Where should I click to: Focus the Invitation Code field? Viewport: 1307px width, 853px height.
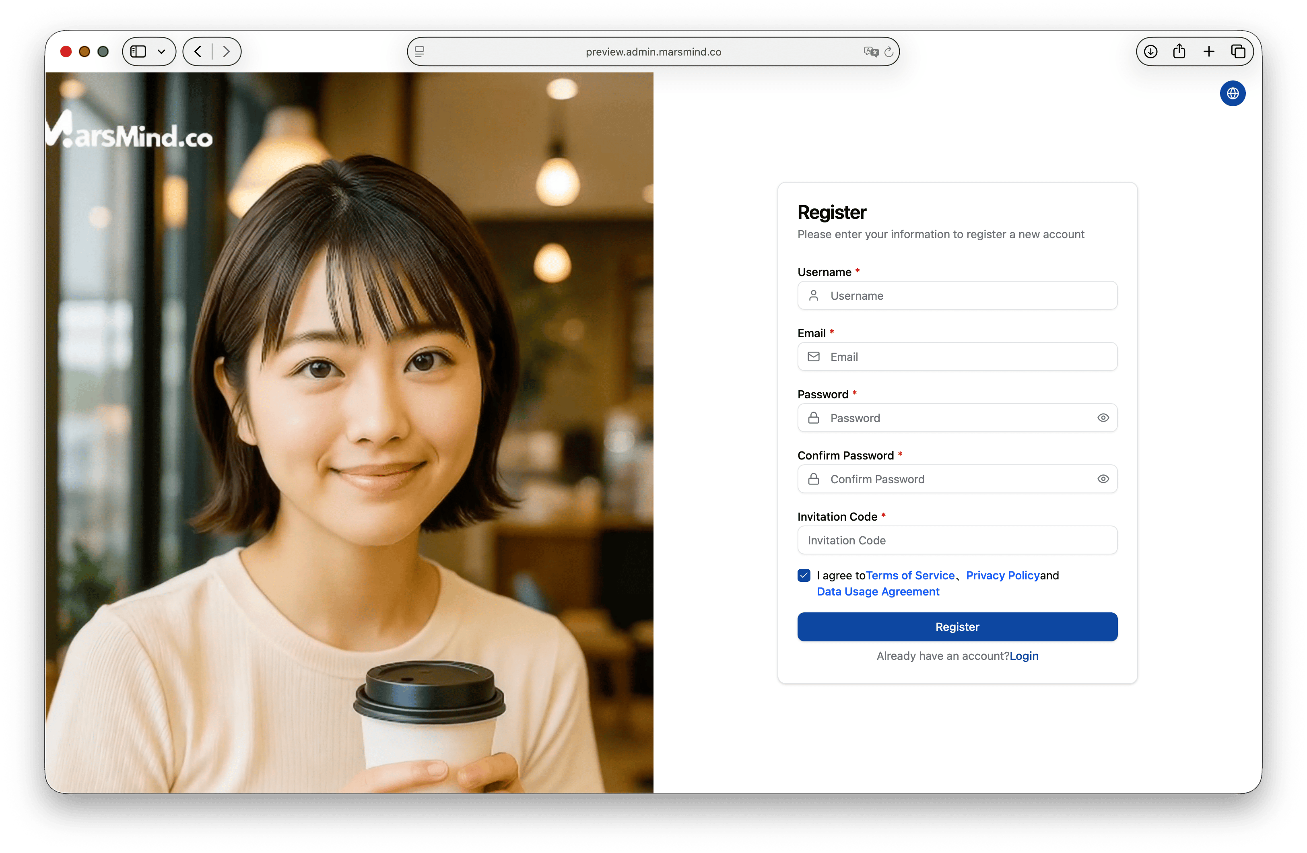coord(957,540)
